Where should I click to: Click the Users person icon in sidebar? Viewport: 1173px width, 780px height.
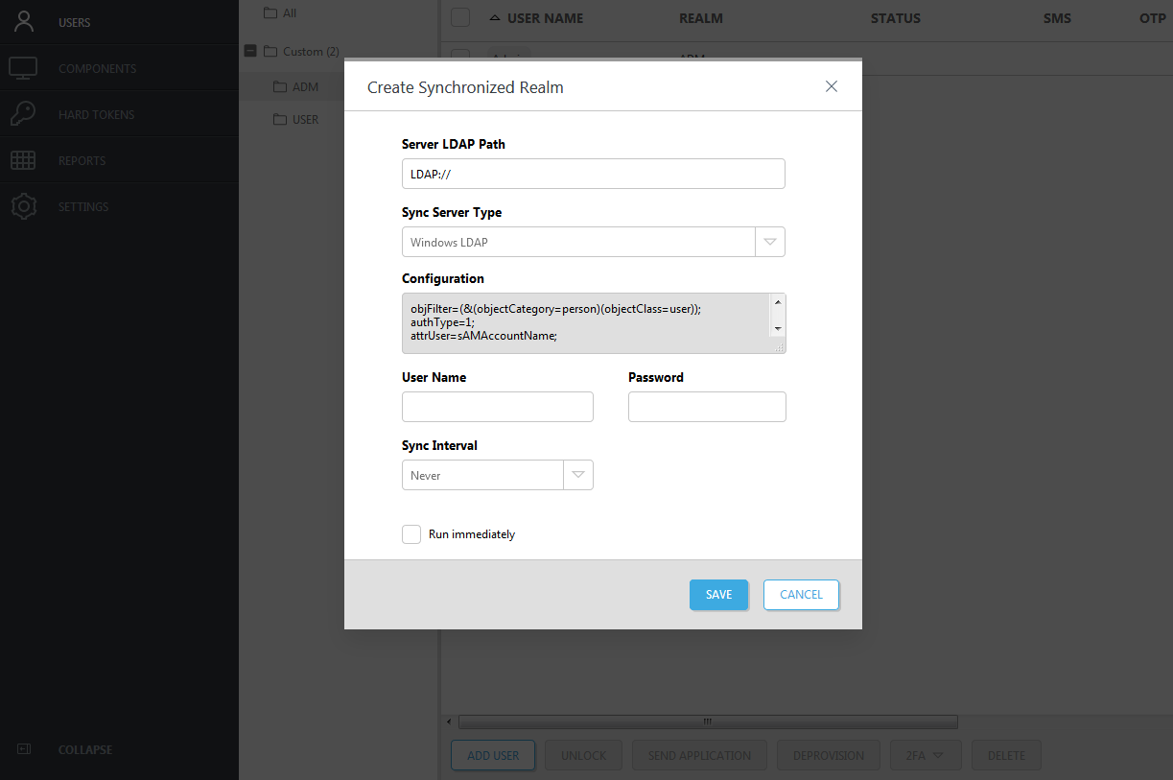[x=23, y=22]
